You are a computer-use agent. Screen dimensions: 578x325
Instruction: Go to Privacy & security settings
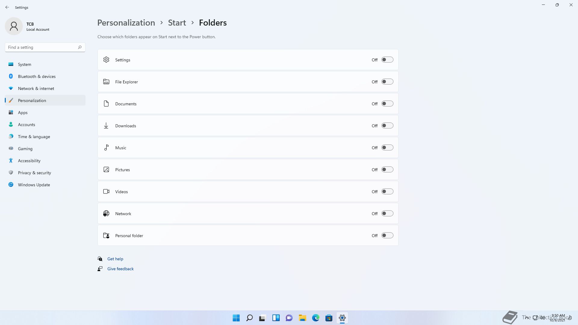(34, 173)
